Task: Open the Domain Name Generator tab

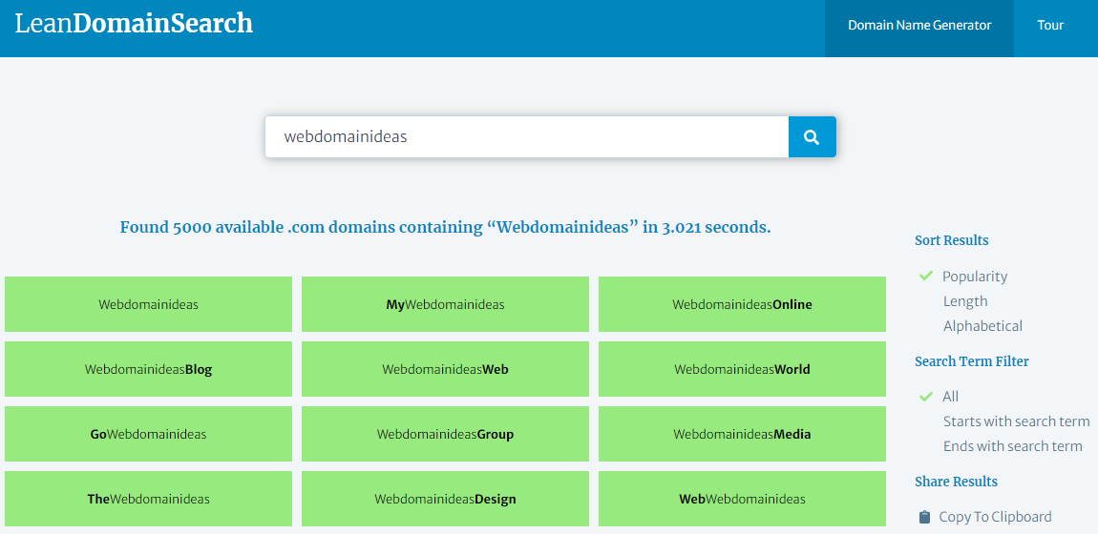Action: 919,26
